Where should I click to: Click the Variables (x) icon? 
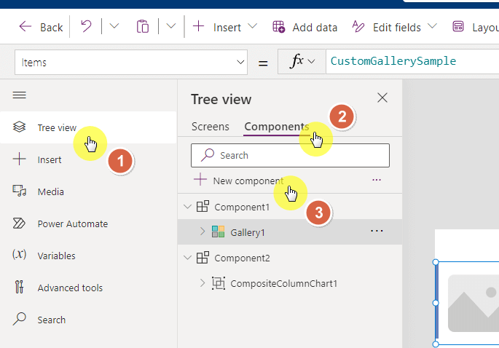19,255
